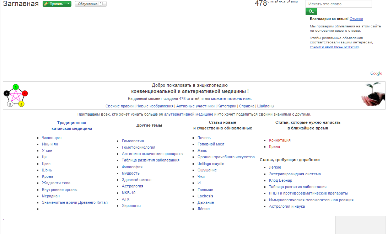
Task: Open Традиционная китайская медицина heading link
Action: (x=72, y=126)
